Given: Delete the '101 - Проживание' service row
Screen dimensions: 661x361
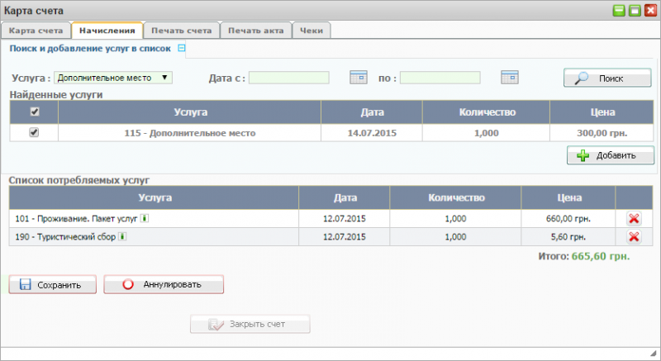Looking at the screenshot, I should (634, 219).
